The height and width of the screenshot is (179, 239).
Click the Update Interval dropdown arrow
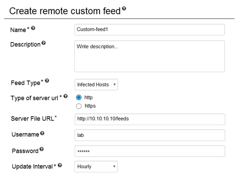pos(114,166)
